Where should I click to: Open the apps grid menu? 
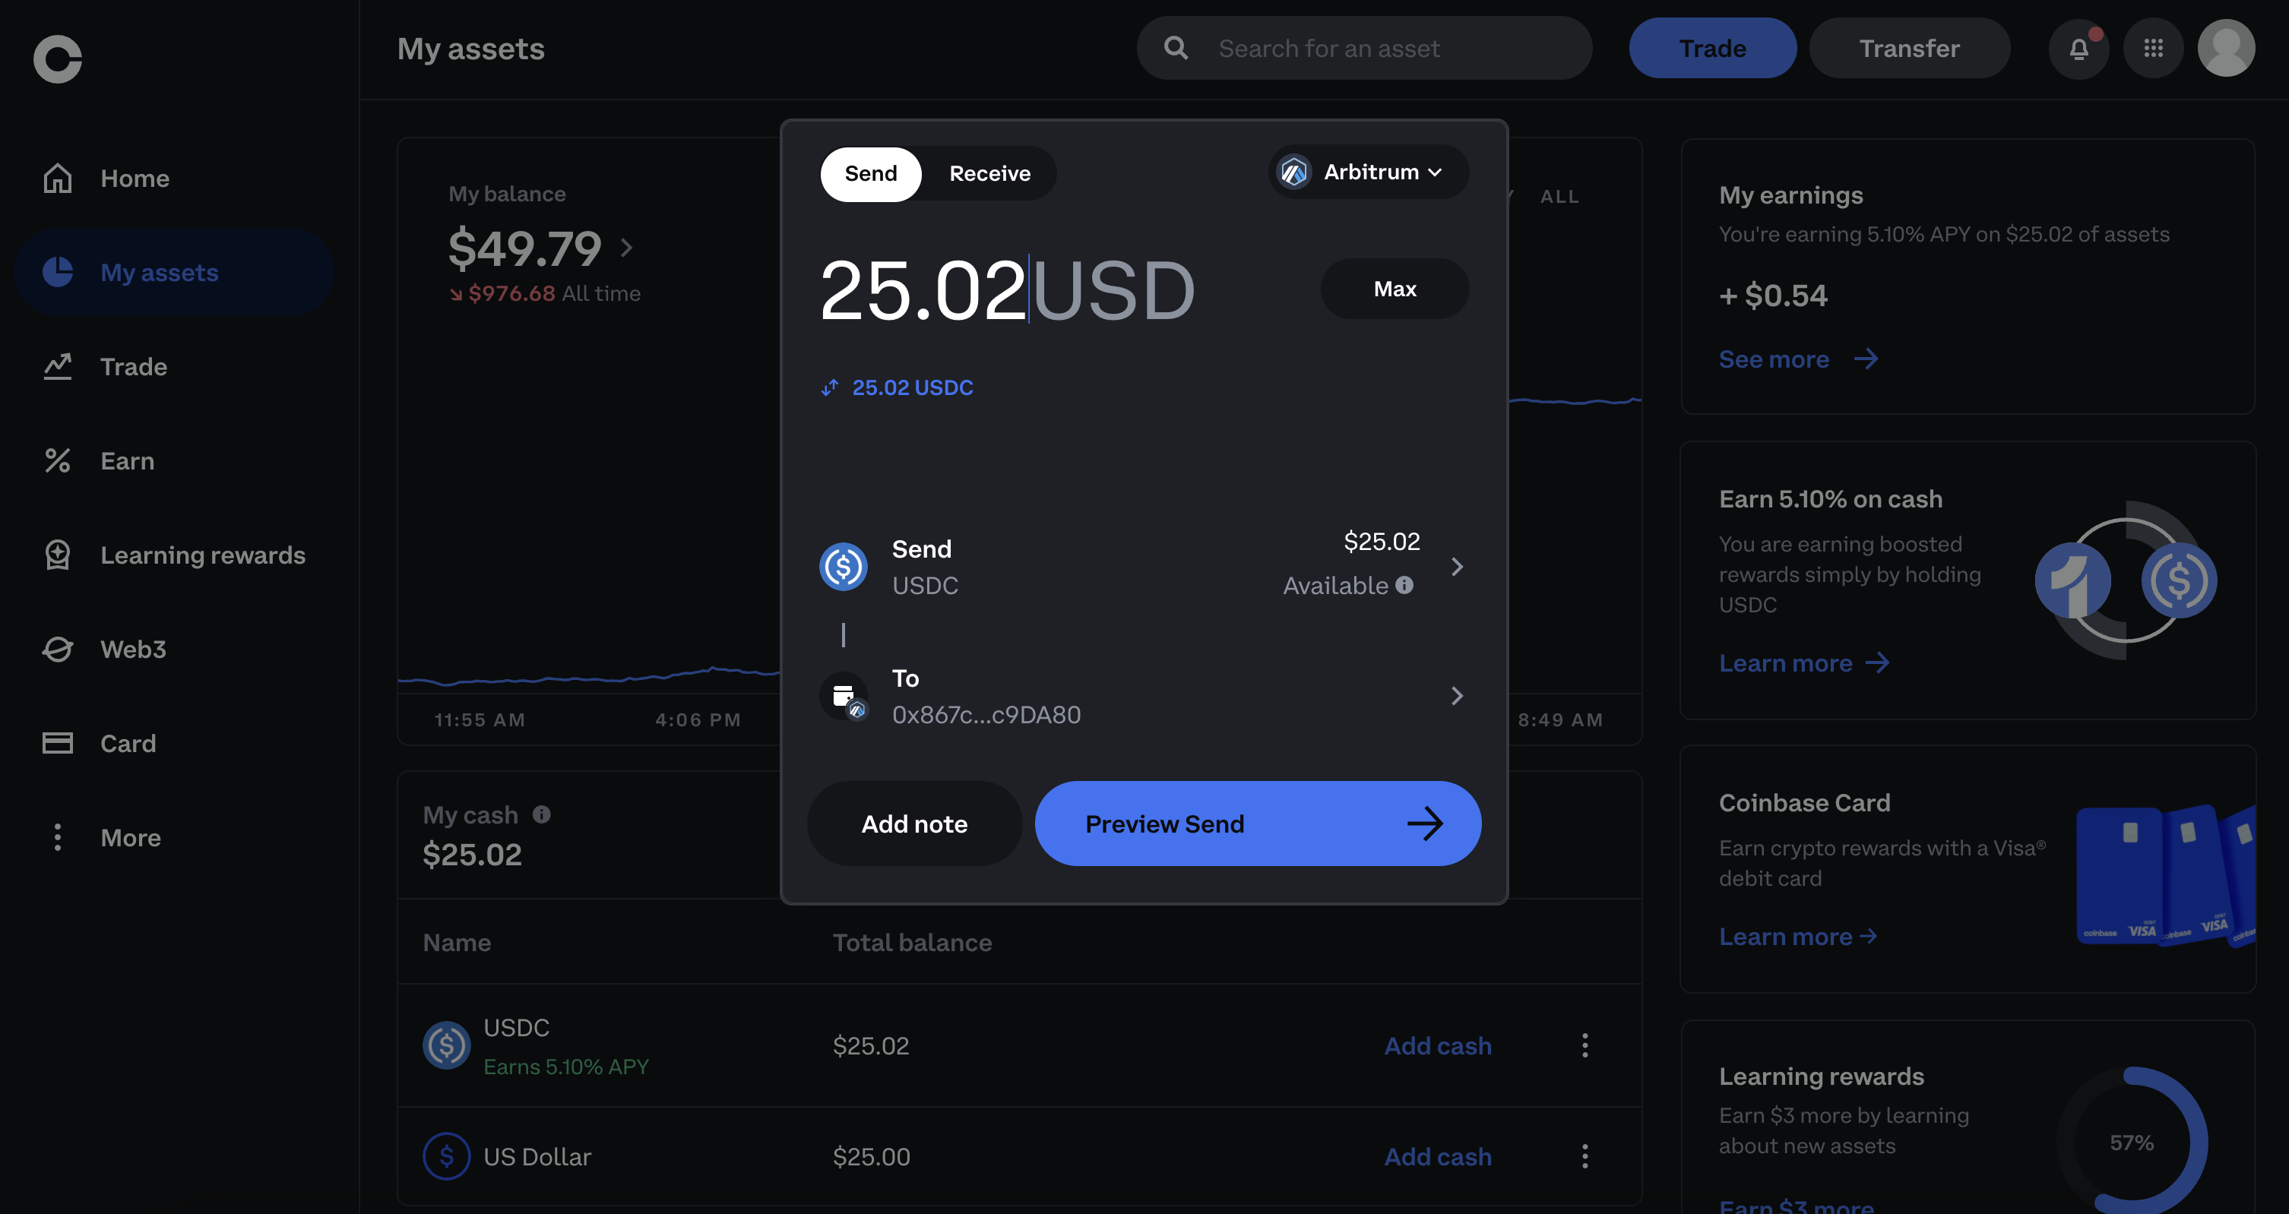pyautogui.click(x=2153, y=49)
